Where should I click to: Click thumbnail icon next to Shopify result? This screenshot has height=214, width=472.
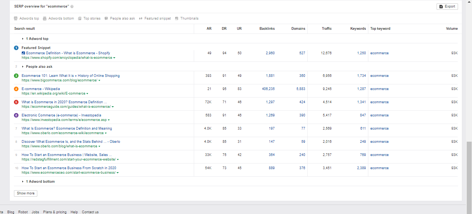click(23, 53)
